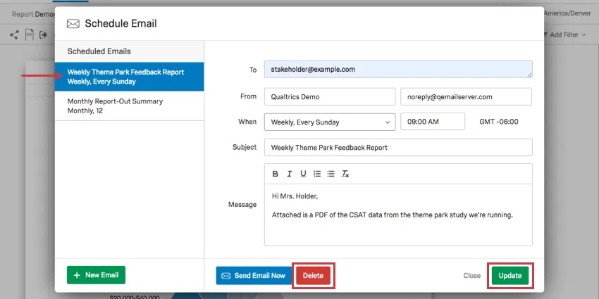Open the 'Weekly, Every Sunday' frequency dropdown

(x=329, y=122)
